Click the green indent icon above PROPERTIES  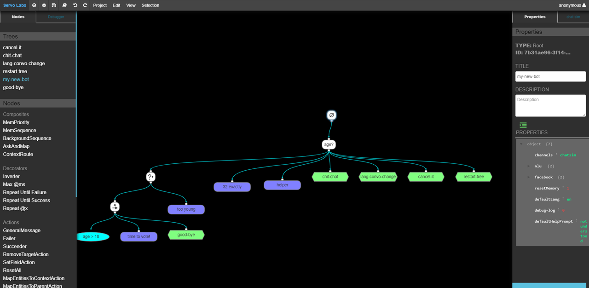pos(523,125)
